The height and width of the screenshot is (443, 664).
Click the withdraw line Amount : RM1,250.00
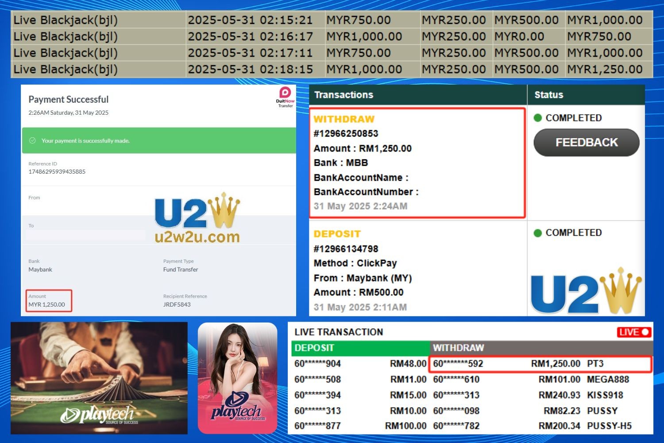[363, 148]
